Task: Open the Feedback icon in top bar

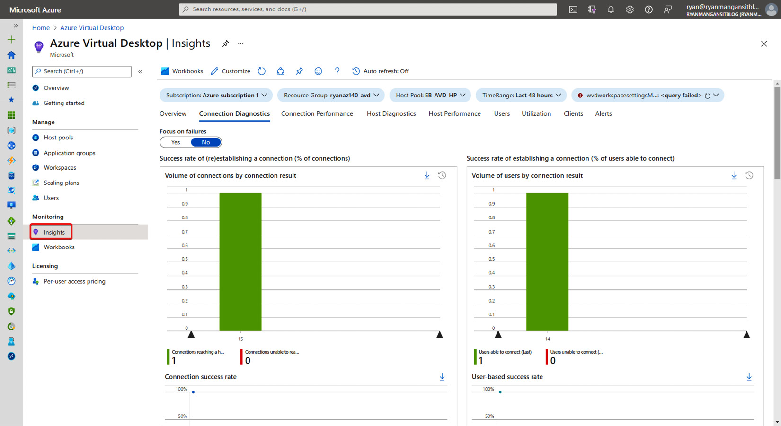Action: tap(667, 9)
